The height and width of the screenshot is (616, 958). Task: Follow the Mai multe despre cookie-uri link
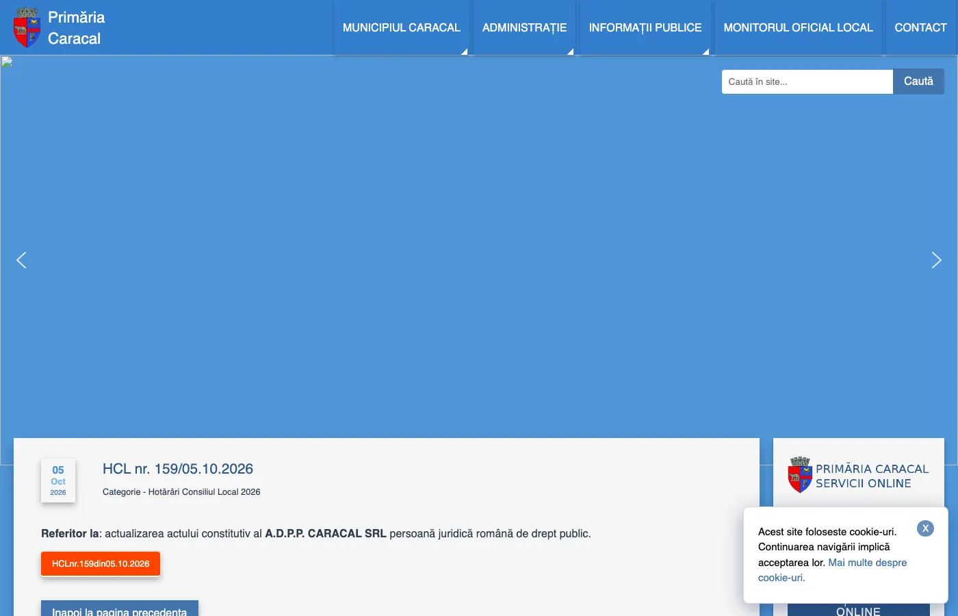tap(833, 570)
